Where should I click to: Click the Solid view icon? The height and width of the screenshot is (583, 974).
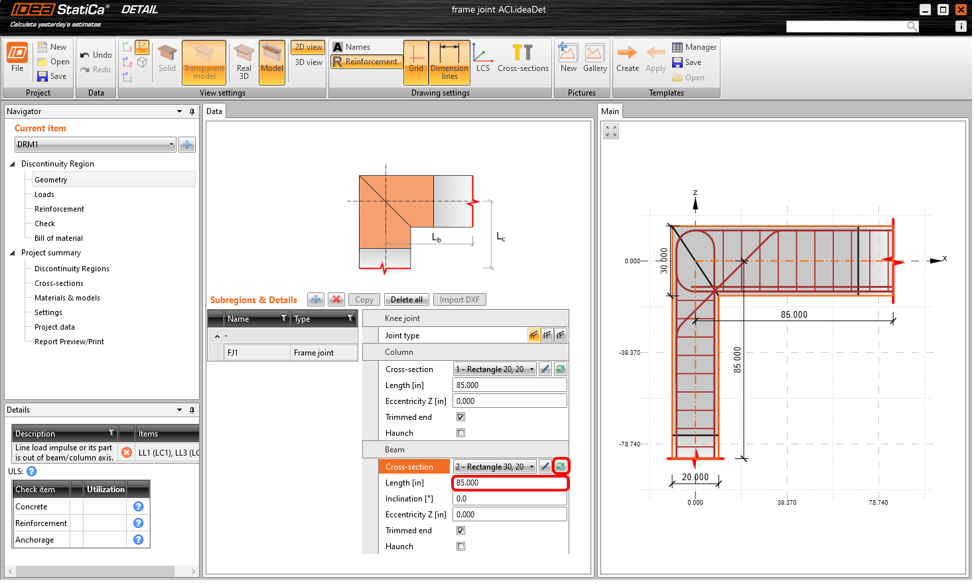click(x=167, y=58)
